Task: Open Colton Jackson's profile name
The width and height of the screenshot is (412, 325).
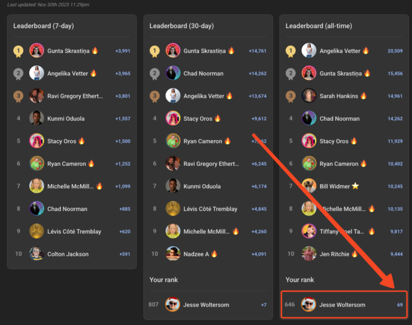Action: tap(68, 254)
